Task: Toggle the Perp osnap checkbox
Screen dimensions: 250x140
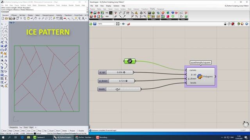Action: click(37, 131)
